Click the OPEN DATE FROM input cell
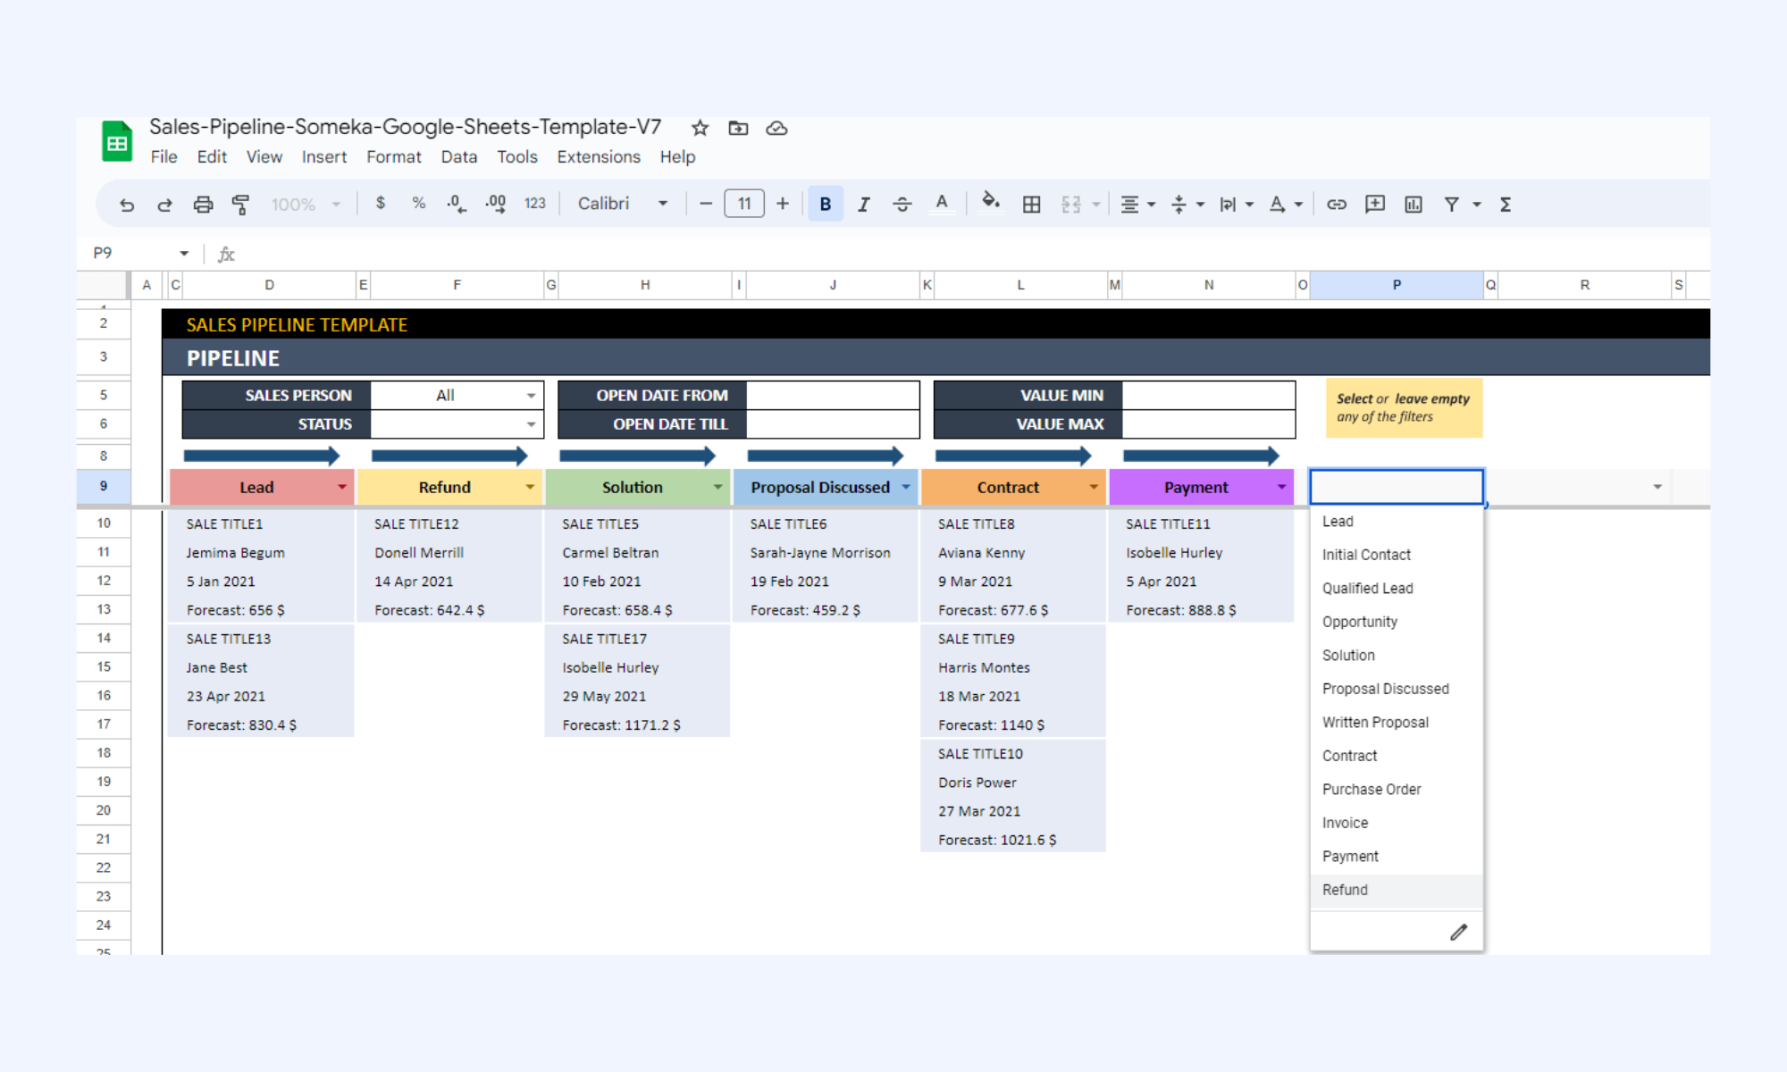This screenshot has height=1072, width=1787. pyautogui.click(x=833, y=395)
